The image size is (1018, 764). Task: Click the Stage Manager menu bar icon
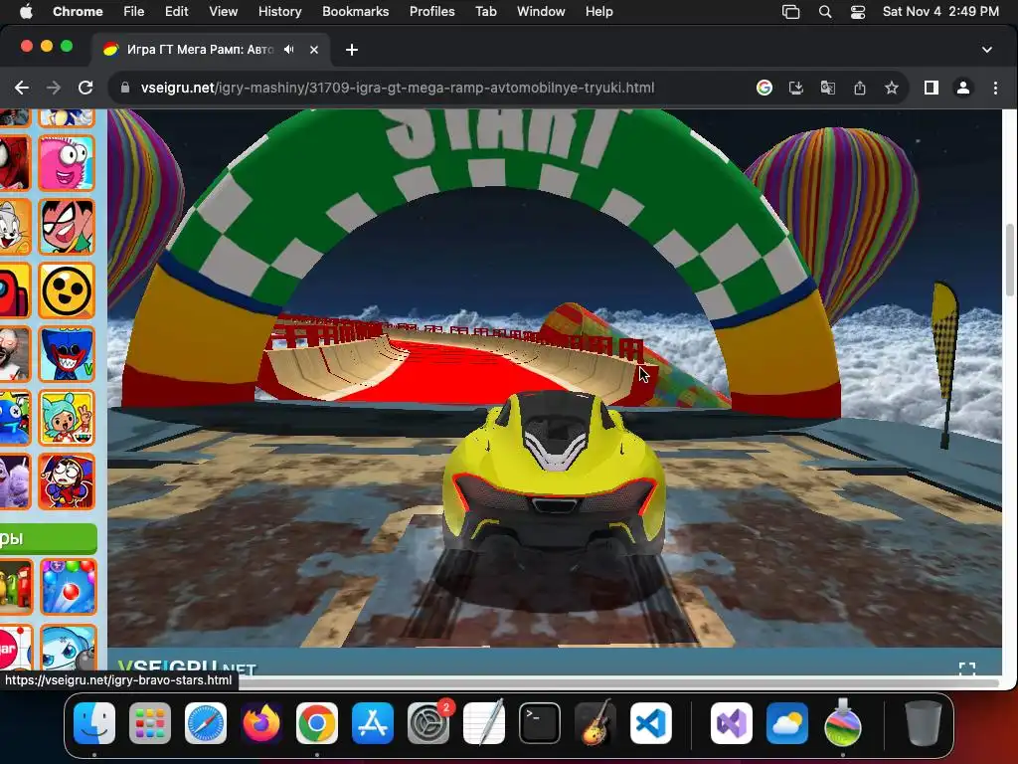[x=790, y=12]
